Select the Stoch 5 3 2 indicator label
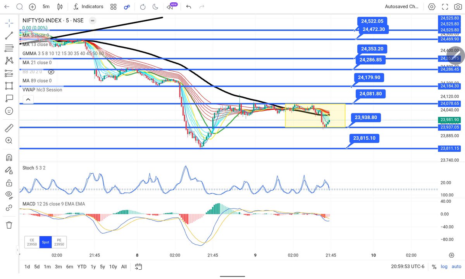Viewport: 465px width, 279px height. pyautogui.click(x=33, y=168)
